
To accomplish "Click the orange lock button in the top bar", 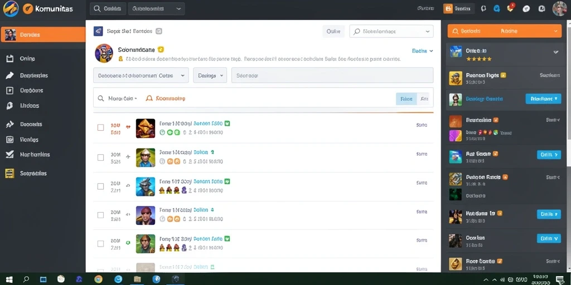I will (459, 9).
